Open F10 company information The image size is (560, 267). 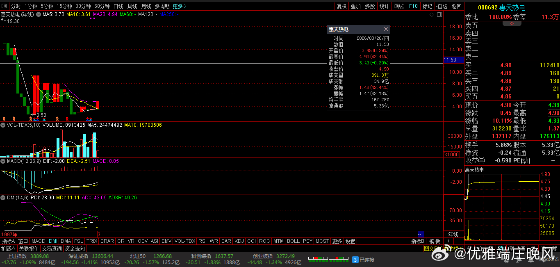[413, 6]
